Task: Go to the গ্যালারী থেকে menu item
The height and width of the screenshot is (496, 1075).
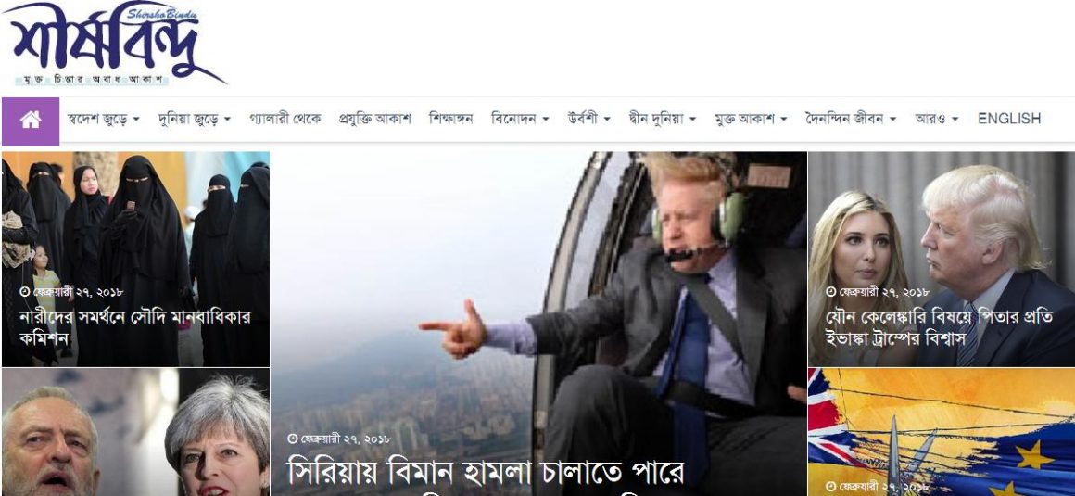Action: click(x=285, y=119)
